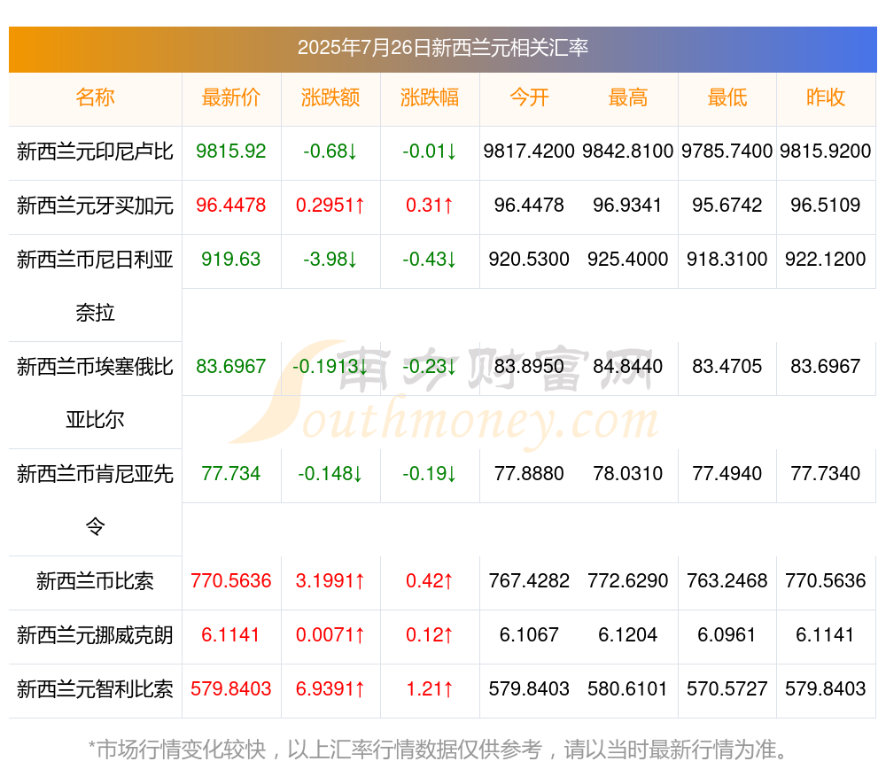This screenshot has height=777, width=886.
Task: Click the open value 6.1067
Action: [x=529, y=634]
